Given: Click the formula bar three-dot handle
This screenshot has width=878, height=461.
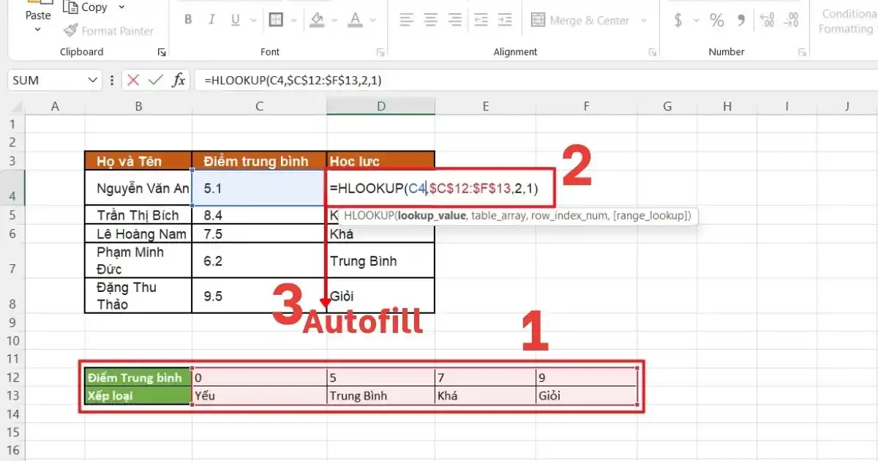Looking at the screenshot, I should coord(111,80).
